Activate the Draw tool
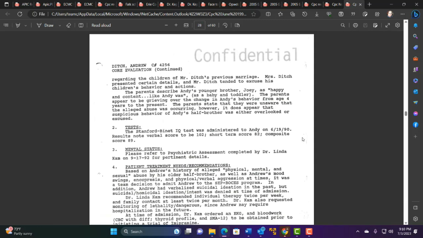Screen dimensions: 423x238 click(45, 25)
